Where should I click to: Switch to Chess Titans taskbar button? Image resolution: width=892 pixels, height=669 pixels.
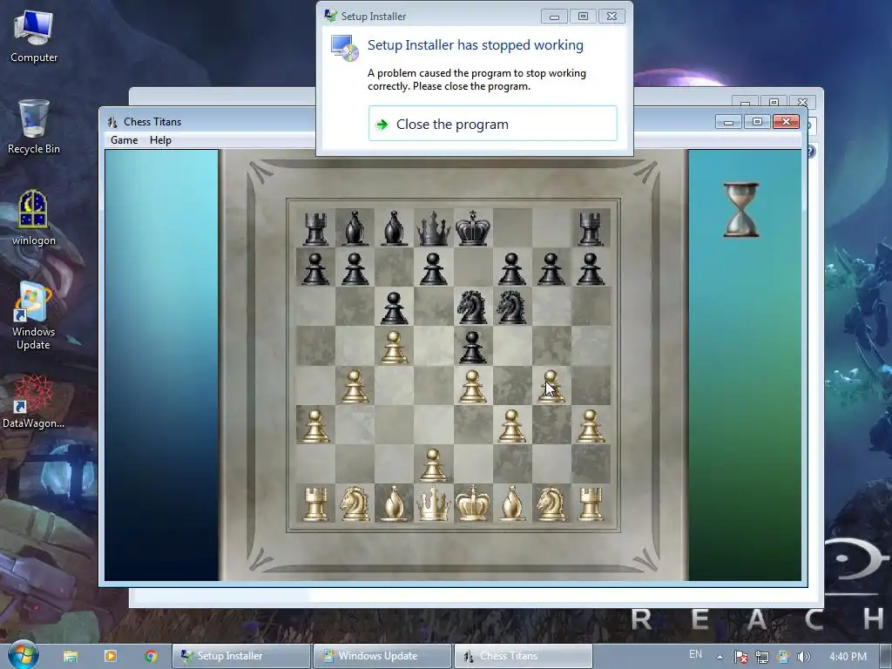(523, 656)
